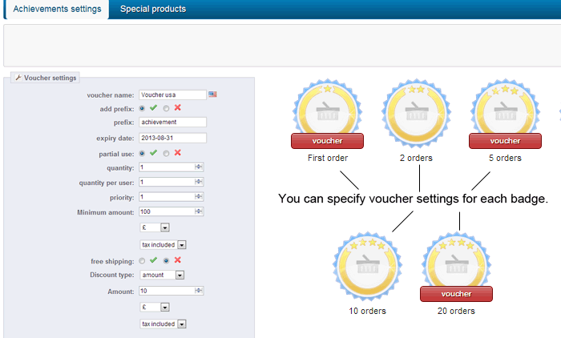Click the quantity field spinner icon
Image resolution: width=561 pixels, height=338 pixels.
click(198, 167)
